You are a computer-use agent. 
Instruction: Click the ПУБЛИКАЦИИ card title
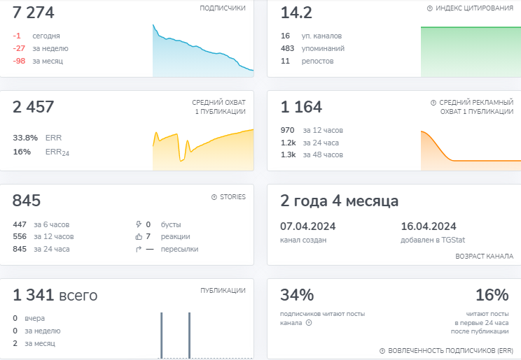click(x=223, y=291)
